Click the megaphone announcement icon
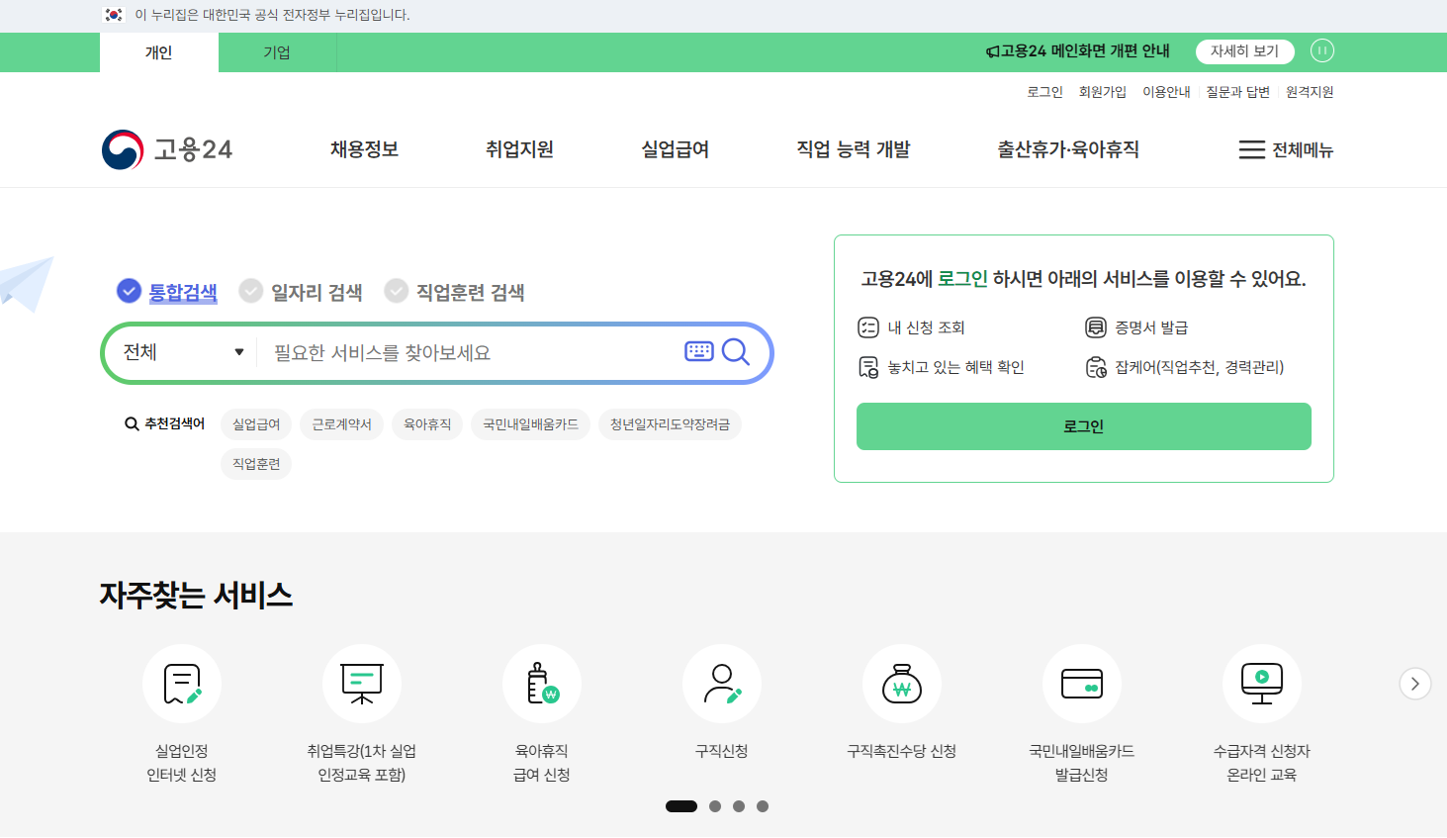 click(992, 51)
